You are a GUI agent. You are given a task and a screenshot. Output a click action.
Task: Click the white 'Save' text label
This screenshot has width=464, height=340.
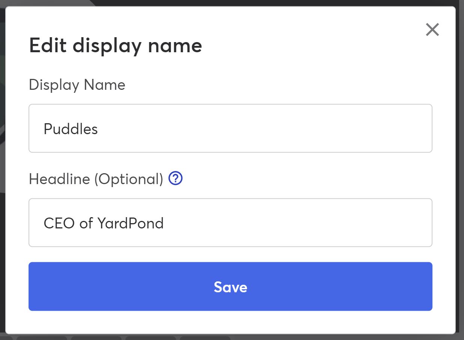[230, 287]
